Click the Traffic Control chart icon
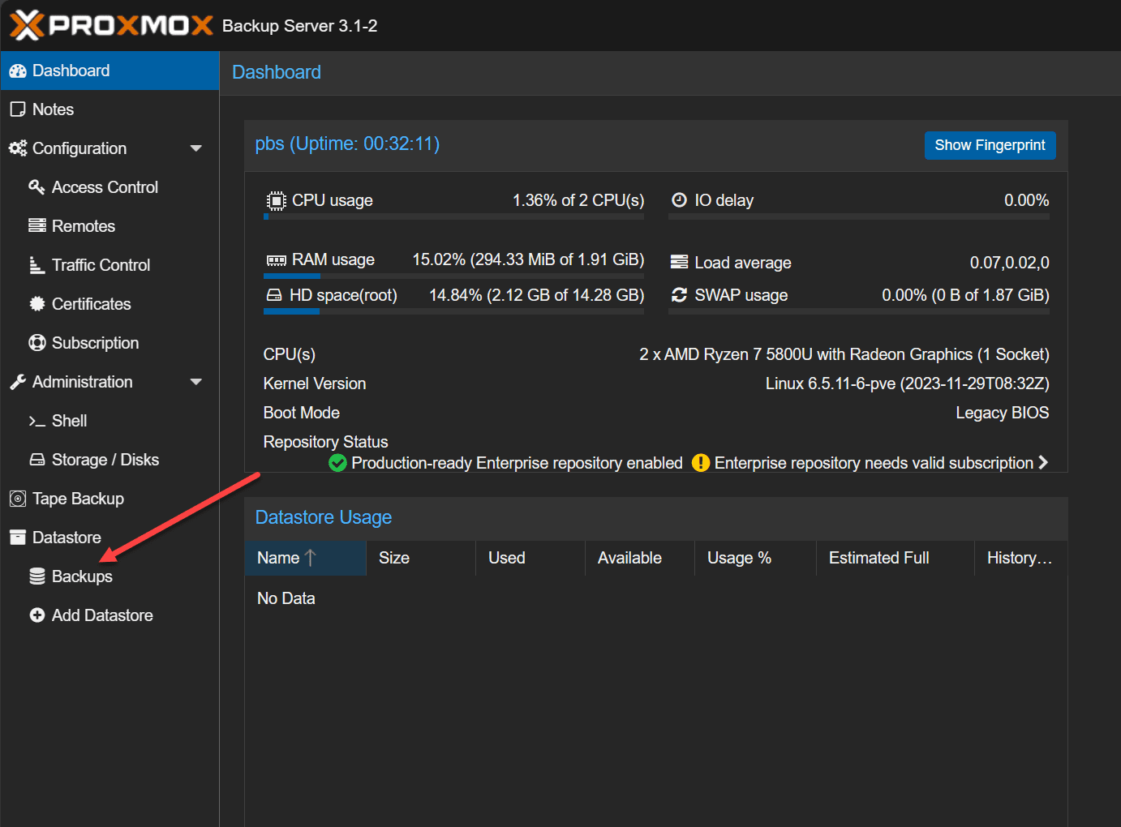1121x827 pixels. (x=37, y=265)
